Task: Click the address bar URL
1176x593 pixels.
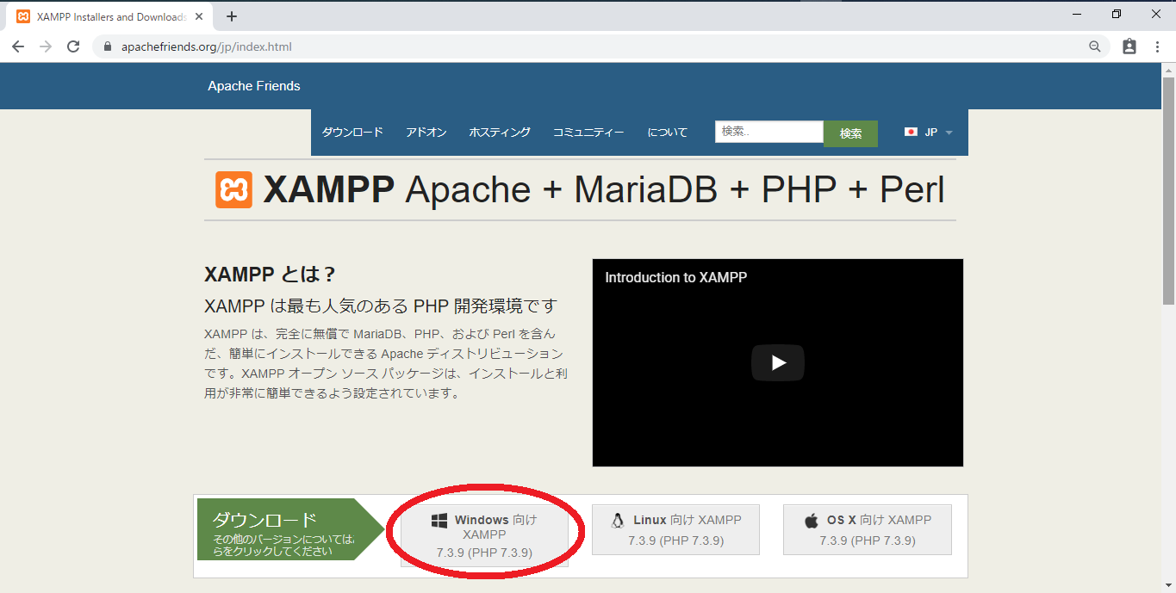Action: 207,46
